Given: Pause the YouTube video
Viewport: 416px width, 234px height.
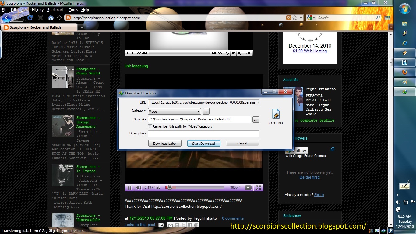Looking at the screenshot, I should tap(129, 187).
